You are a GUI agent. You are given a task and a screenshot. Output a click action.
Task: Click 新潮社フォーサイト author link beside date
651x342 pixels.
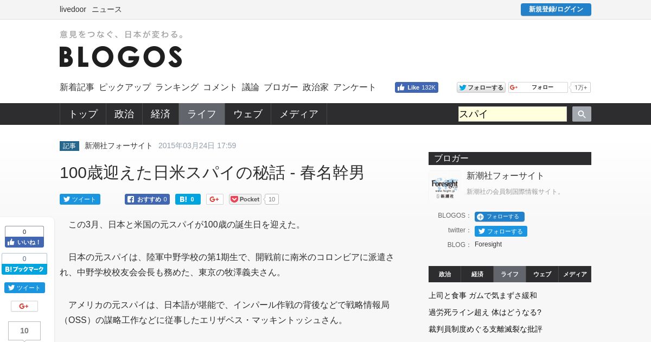pos(119,145)
